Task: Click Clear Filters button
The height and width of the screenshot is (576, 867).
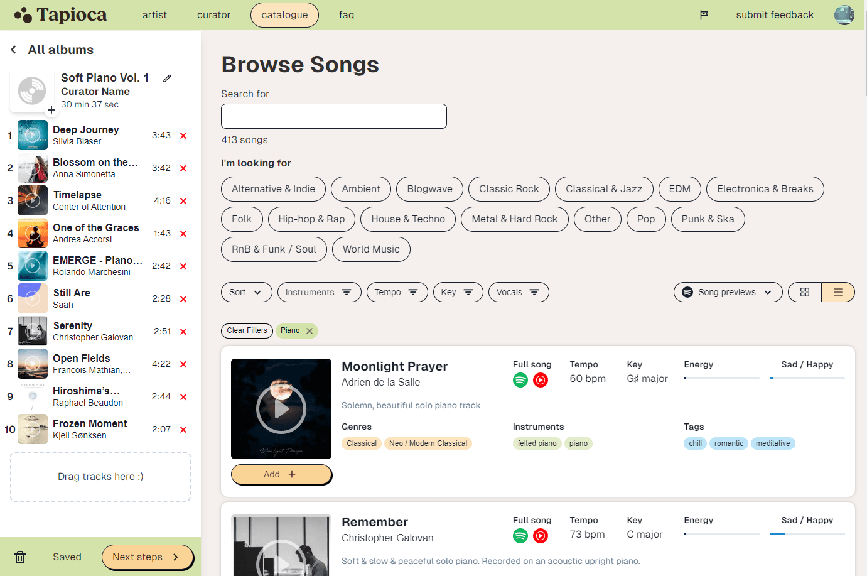Action: click(x=247, y=330)
